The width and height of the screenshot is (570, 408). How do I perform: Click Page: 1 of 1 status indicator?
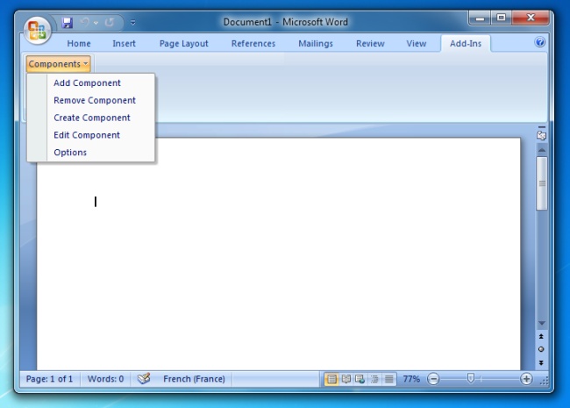click(x=49, y=379)
